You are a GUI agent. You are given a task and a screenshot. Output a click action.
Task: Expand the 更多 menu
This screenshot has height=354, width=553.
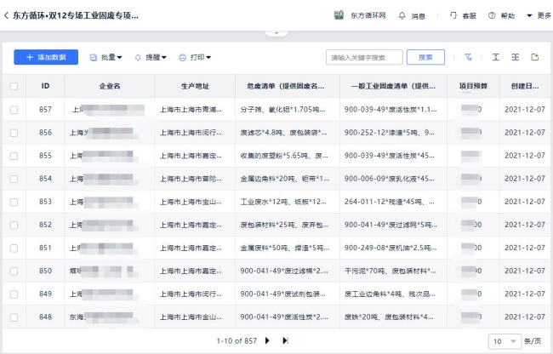point(539,15)
